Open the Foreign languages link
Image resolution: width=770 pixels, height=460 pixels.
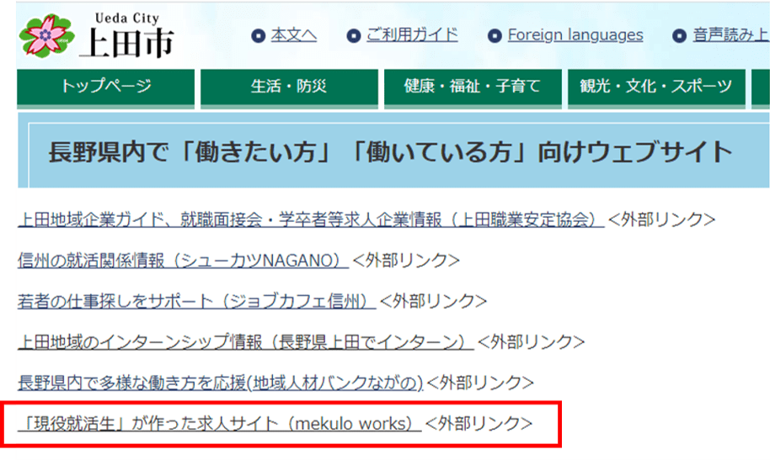pyautogui.click(x=575, y=35)
